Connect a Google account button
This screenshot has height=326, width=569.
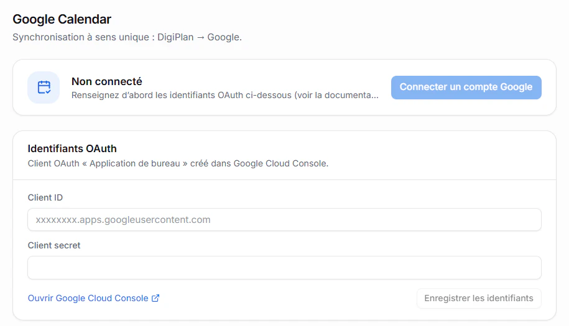[466, 88]
